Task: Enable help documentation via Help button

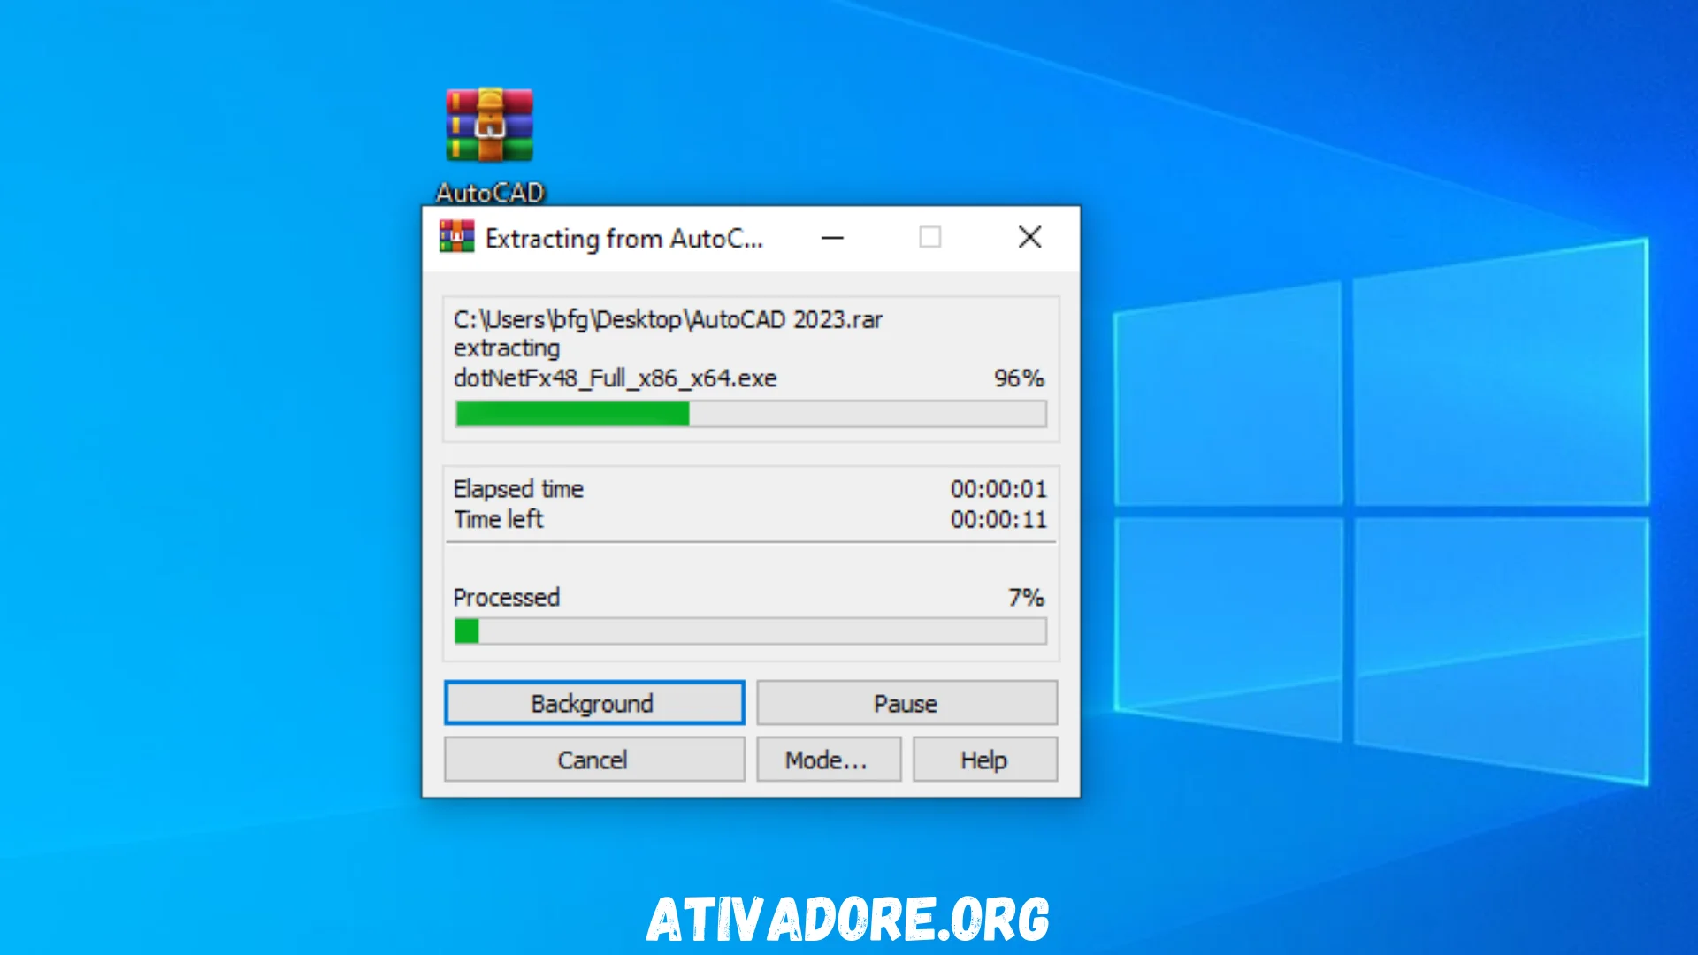Action: (x=983, y=759)
